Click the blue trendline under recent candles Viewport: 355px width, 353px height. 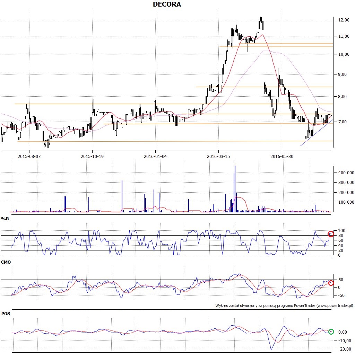[317, 133]
